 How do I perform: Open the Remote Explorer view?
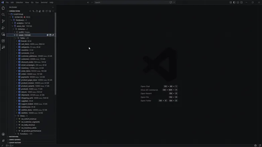point(3,34)
